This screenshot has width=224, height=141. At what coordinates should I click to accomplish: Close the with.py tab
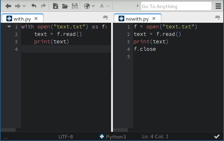point(36,18)
